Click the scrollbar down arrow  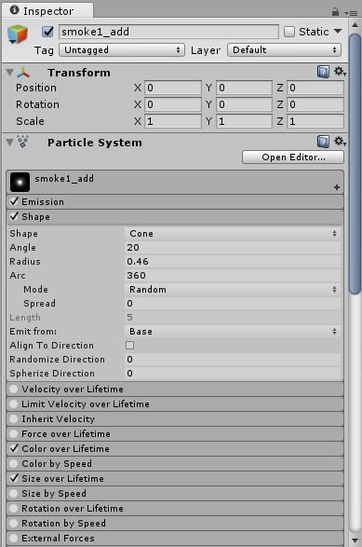[x=355, y=540]
